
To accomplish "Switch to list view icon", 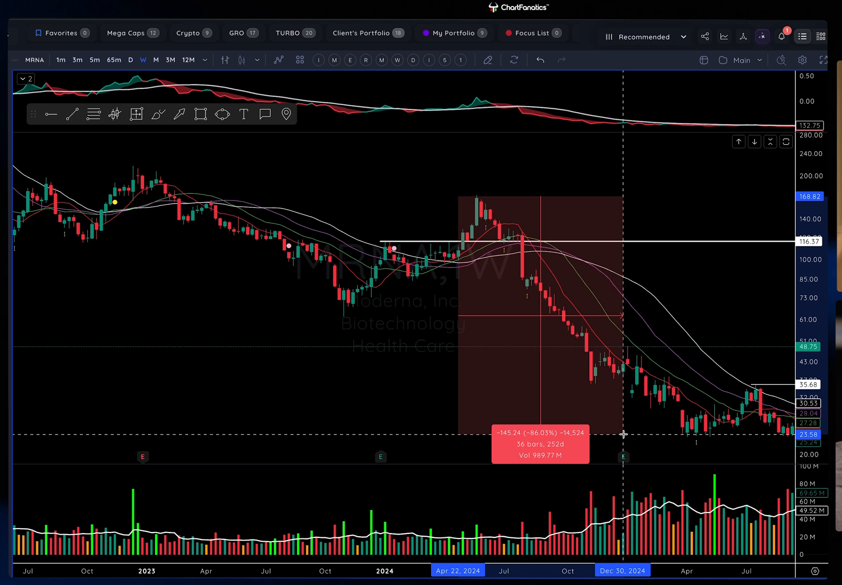I will pos(802,36).
